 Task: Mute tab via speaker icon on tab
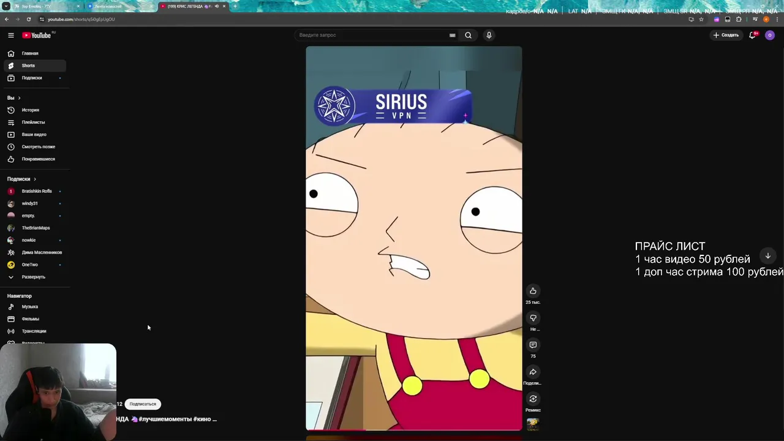pos(216,6)
